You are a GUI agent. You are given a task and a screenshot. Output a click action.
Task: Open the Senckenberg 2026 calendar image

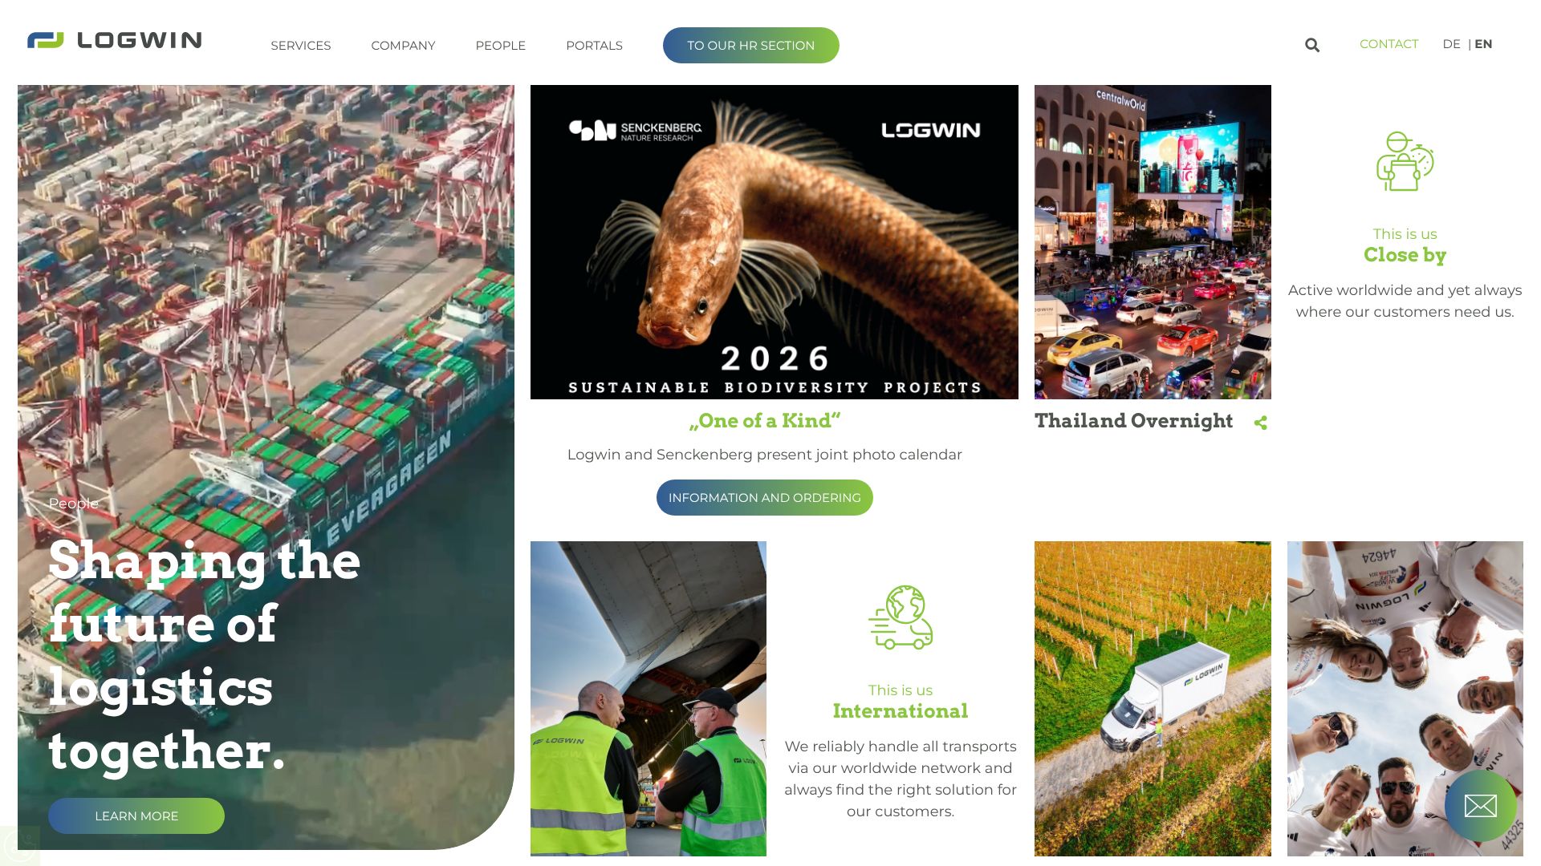pos(775,242)
